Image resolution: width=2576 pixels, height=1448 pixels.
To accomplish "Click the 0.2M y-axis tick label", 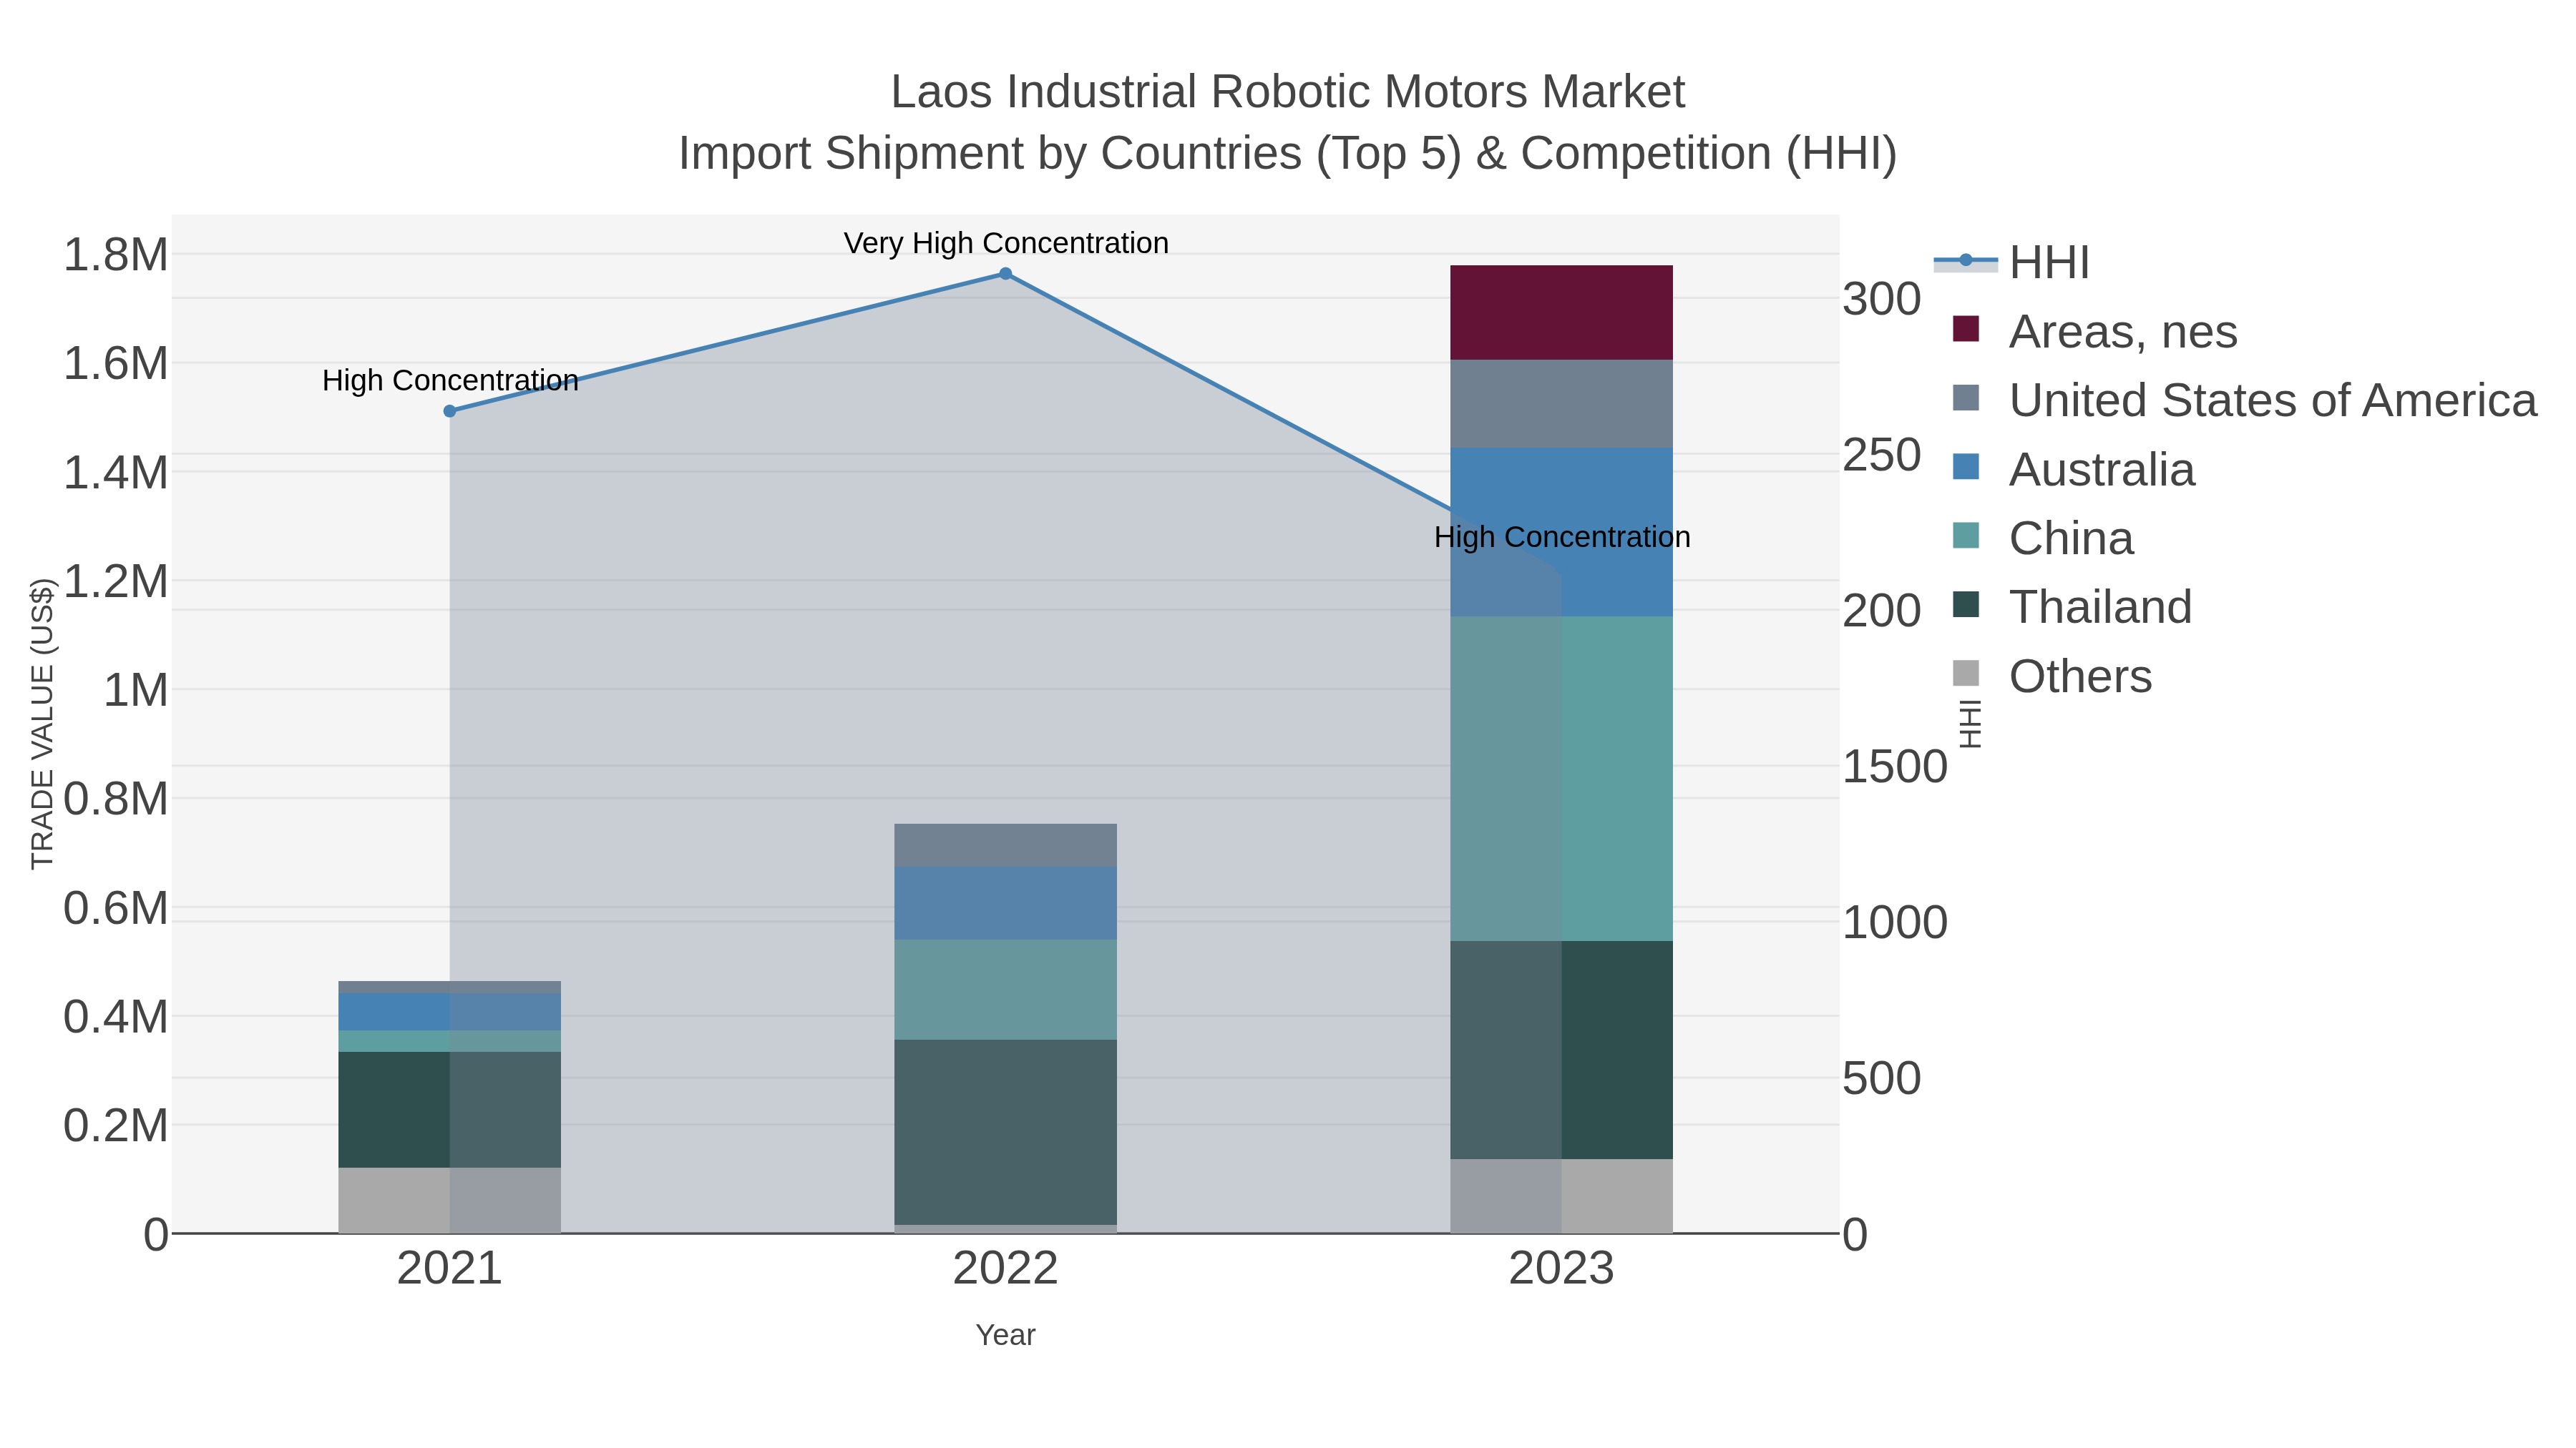I will [116, 1126].
